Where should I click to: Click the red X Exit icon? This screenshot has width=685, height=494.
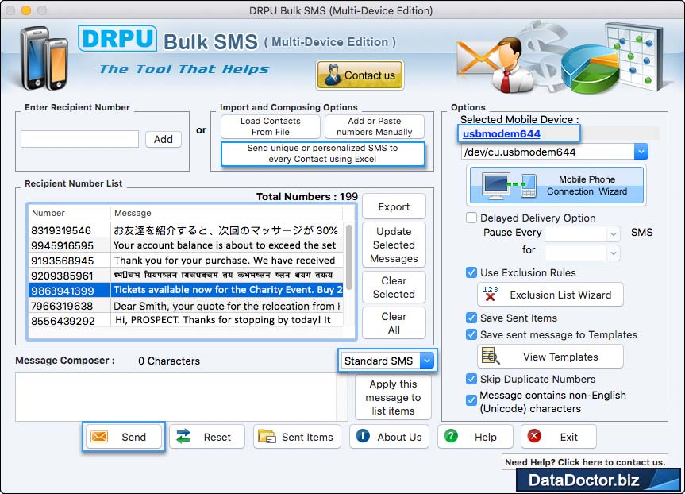coord(534,436)
